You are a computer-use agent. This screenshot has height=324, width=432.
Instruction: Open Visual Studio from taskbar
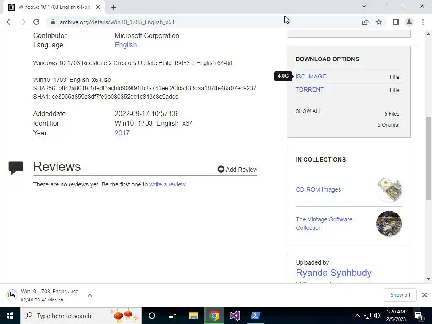(235, 316)
